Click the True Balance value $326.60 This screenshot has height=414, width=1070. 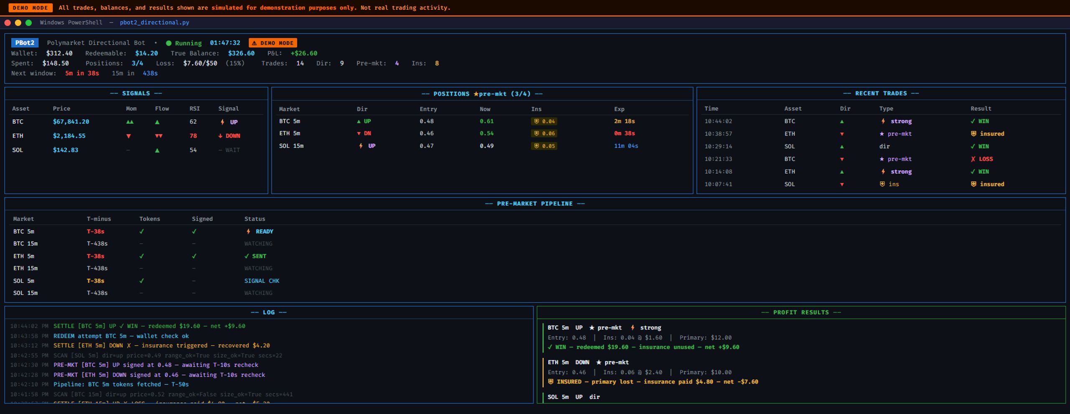[x=241, y=53]
